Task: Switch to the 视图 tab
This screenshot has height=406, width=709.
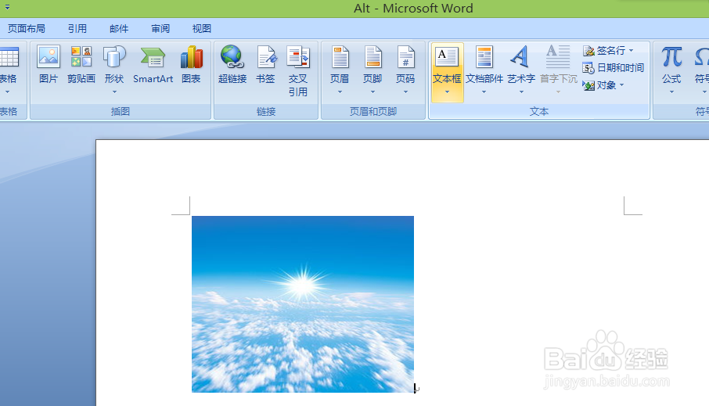Action: tap(202, 28)
